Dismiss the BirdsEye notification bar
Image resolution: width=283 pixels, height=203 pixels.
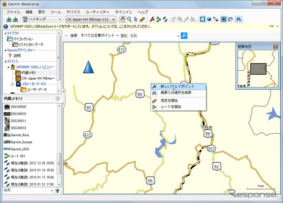coord(278,26)
